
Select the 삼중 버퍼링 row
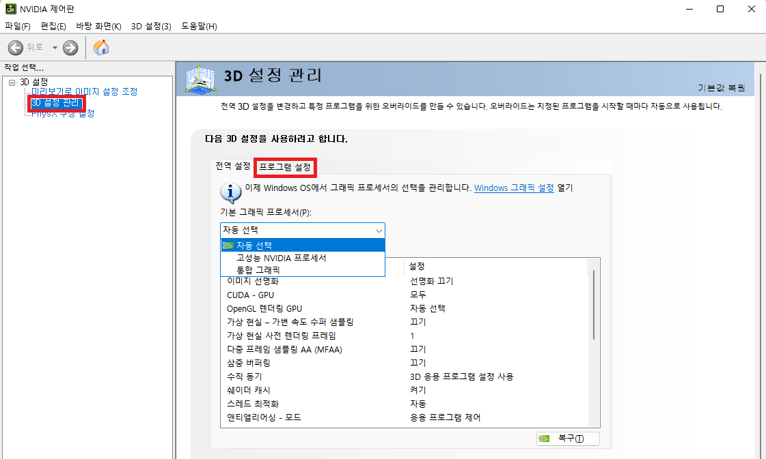tap(405, 363)
